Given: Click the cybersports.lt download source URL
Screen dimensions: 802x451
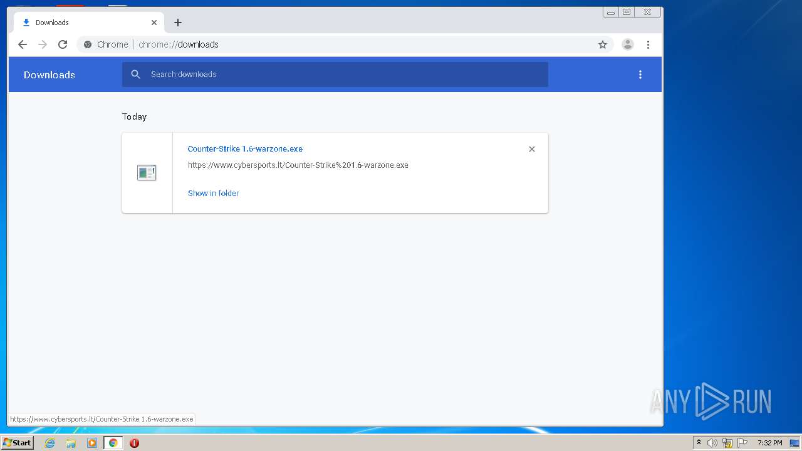Looking at the screenshot, I should [298, 165].
